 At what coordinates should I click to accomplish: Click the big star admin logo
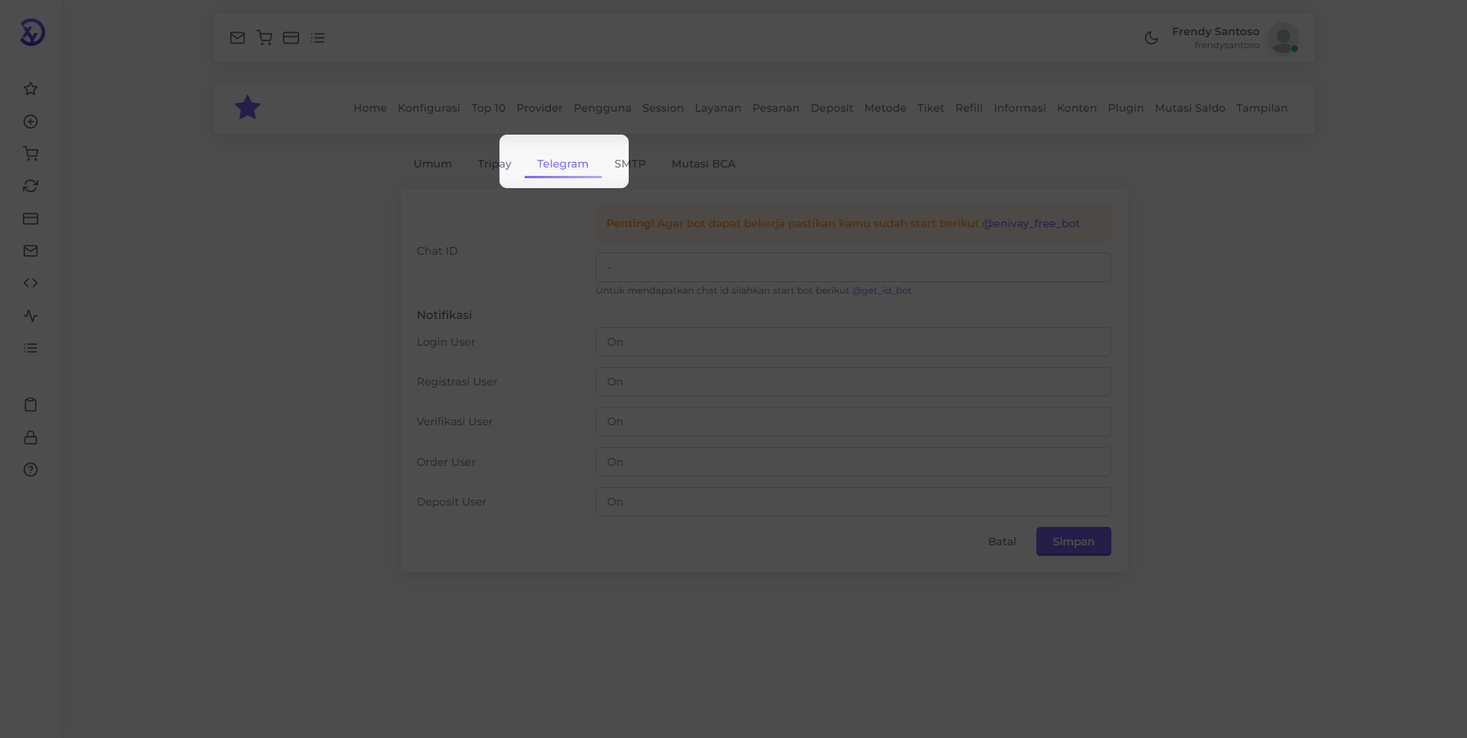coord(248,108)
